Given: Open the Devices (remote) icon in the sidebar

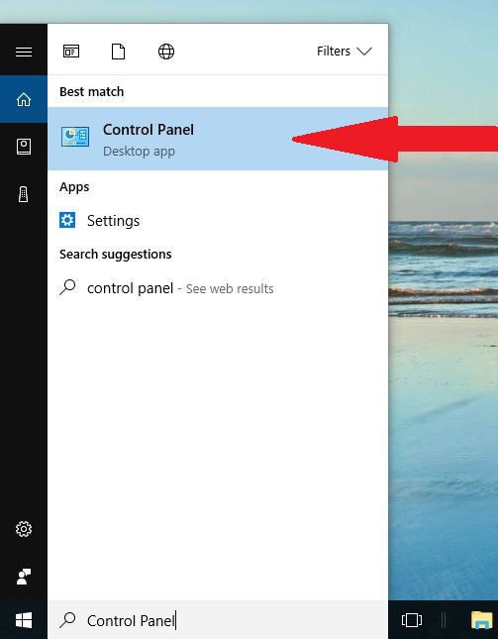Looking at the screenshot, I should coord(24,194).
